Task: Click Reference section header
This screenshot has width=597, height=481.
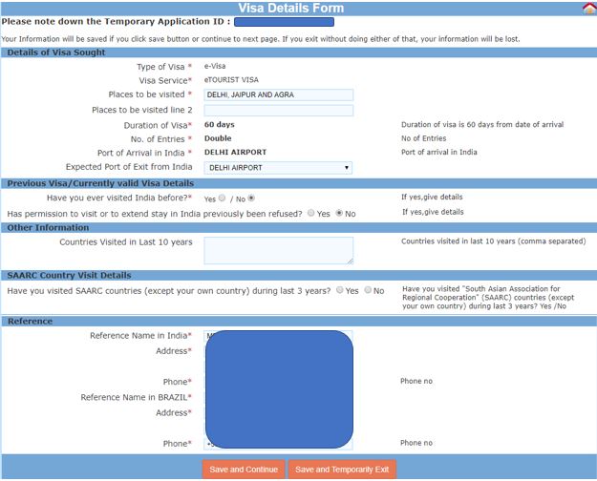Action: [x=30, y=322]
